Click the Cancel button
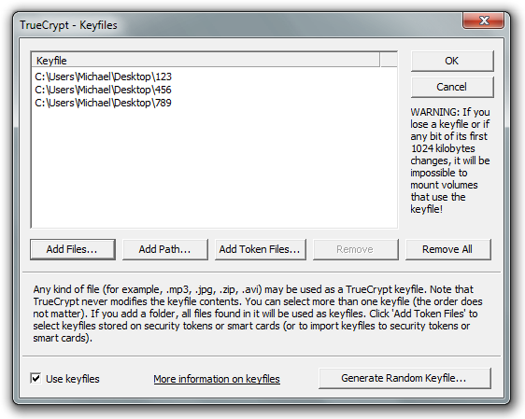The width and height of the screenshot is (525, 419). (452, 87)
